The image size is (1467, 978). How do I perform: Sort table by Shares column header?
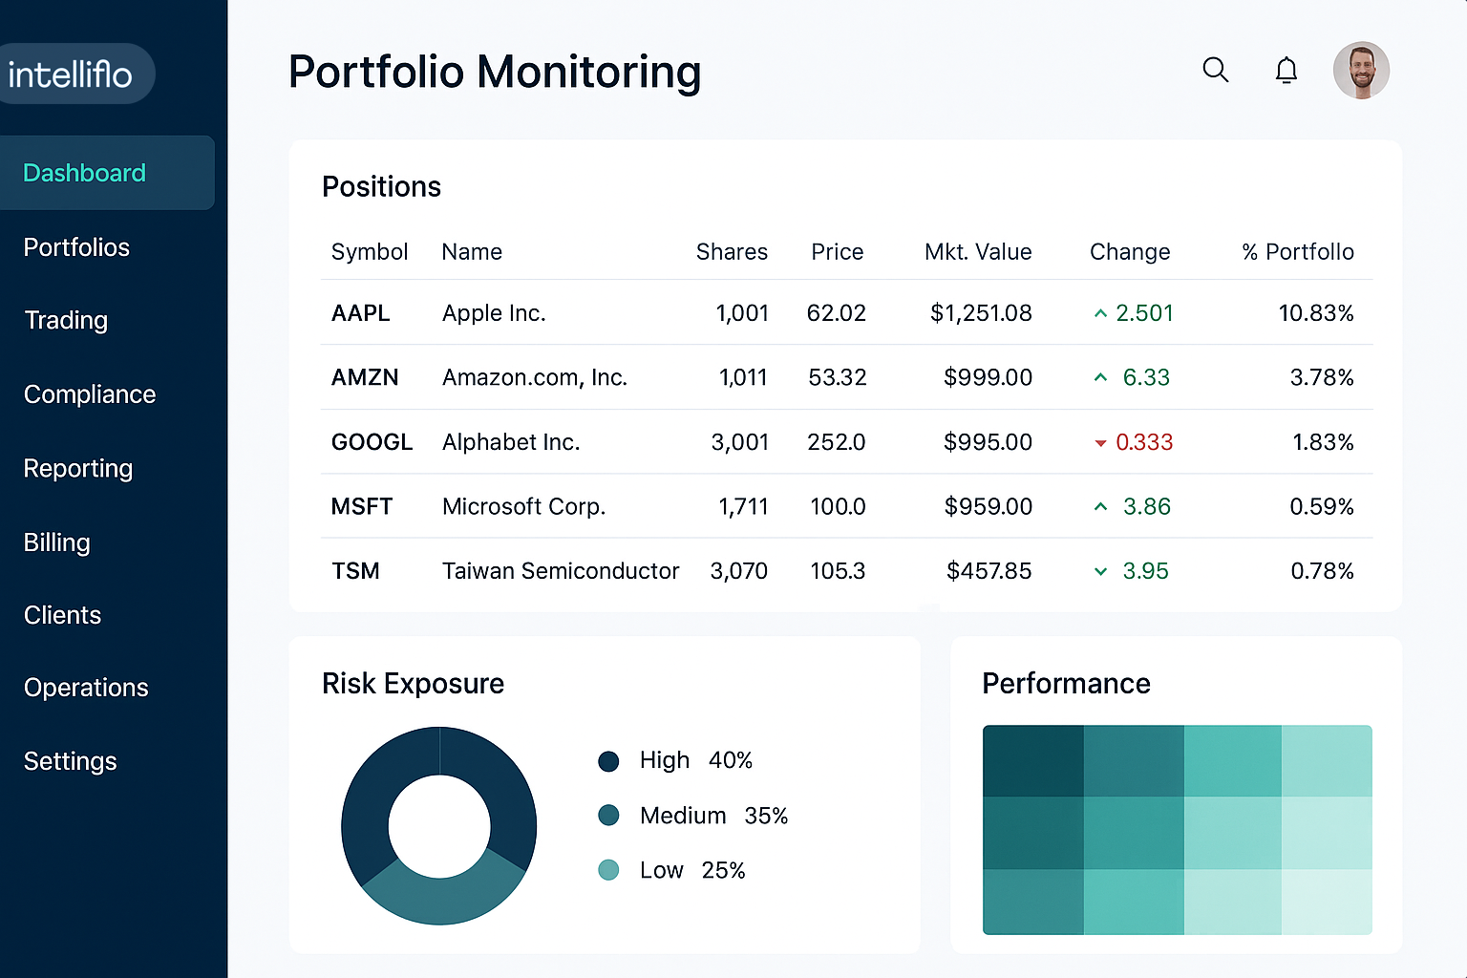point(732,252)
